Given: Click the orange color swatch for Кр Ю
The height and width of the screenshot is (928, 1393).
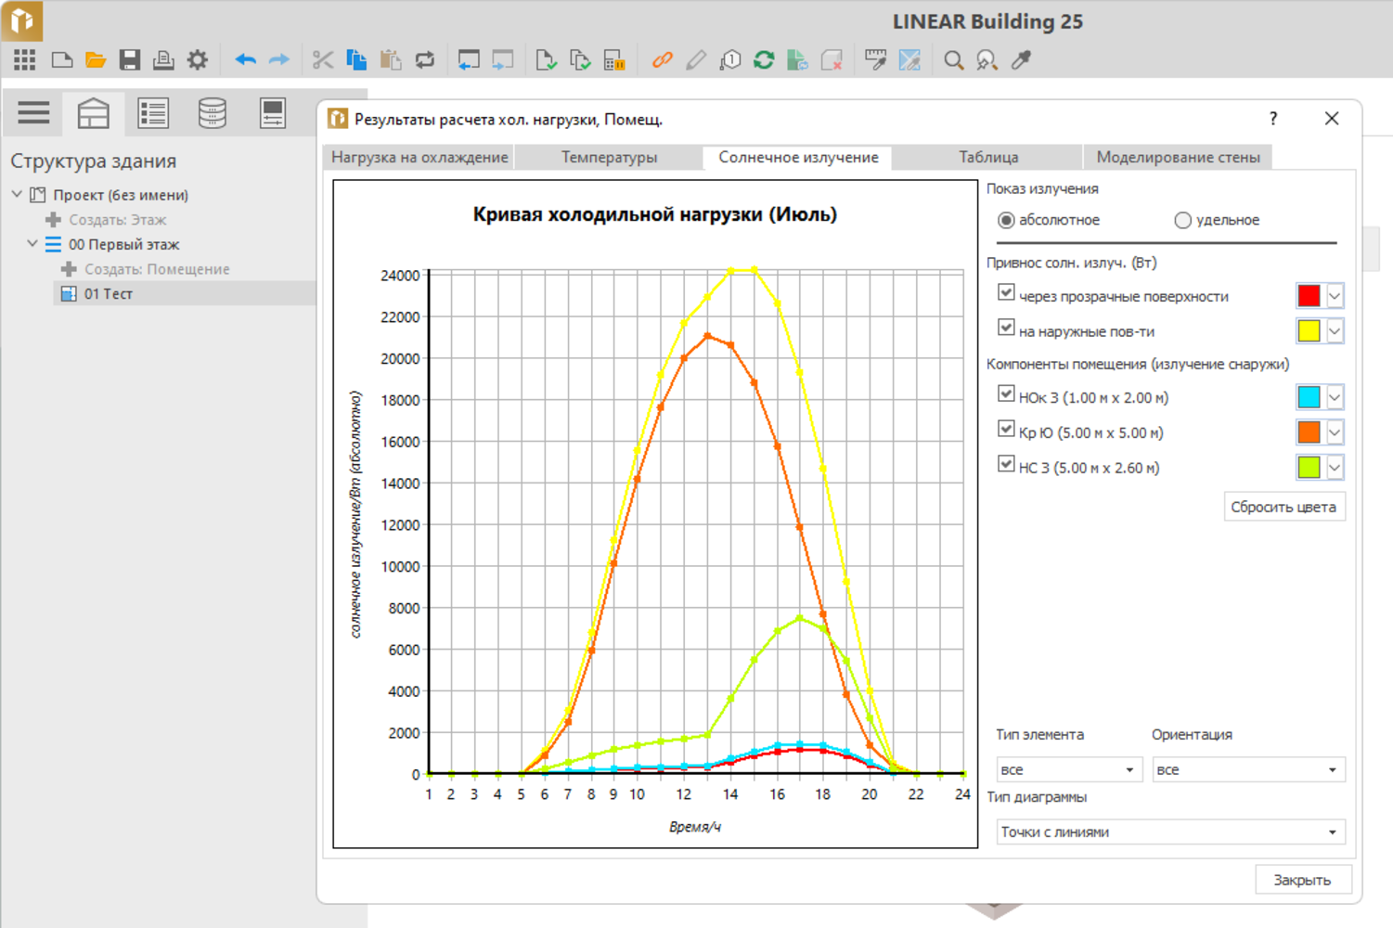Looking at the screenshot, I should [x=1309, y=432].
